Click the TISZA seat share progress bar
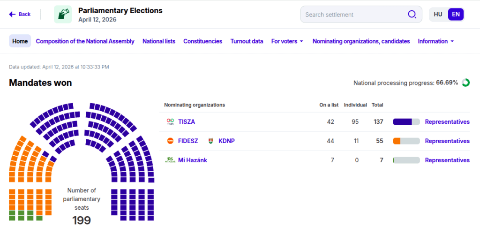The image size is (480, 235). [406, 122]
